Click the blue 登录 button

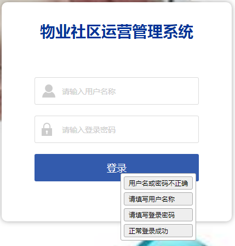click(78, 168)
